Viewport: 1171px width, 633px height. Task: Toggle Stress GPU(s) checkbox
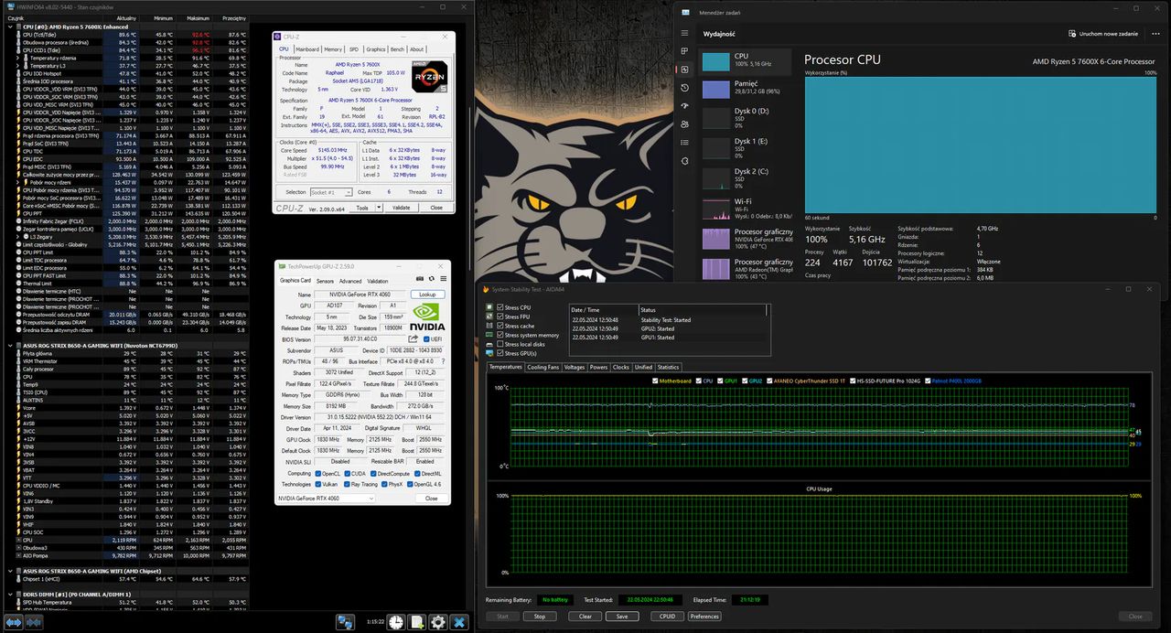(500, 353)
